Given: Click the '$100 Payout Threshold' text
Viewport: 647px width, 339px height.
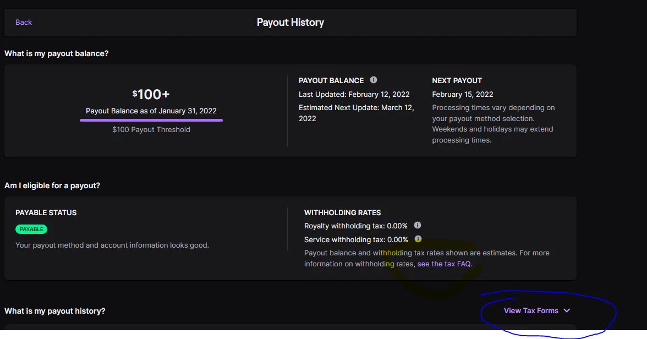Looking at the screenshot, I should coord(151,130).
